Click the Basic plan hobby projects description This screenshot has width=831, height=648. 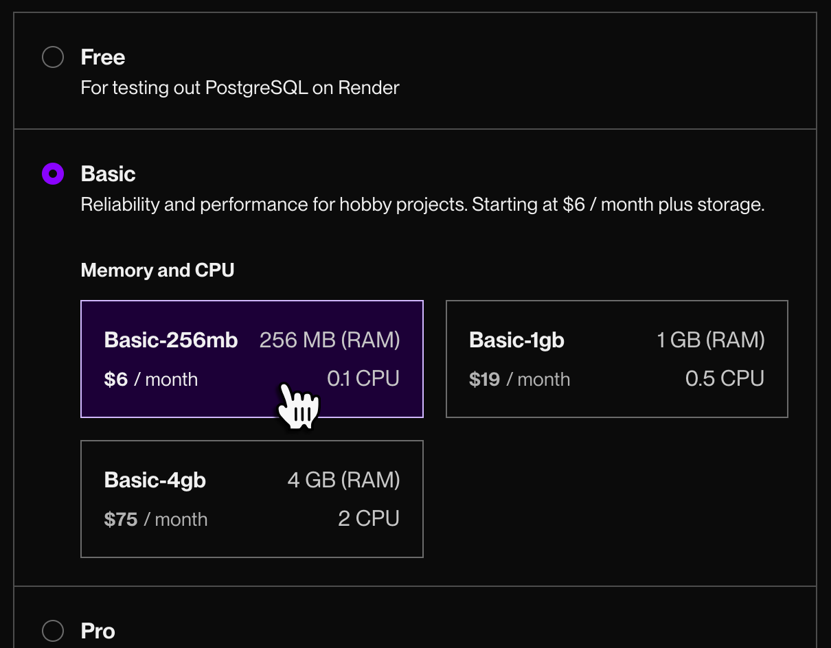pos(422,205)
